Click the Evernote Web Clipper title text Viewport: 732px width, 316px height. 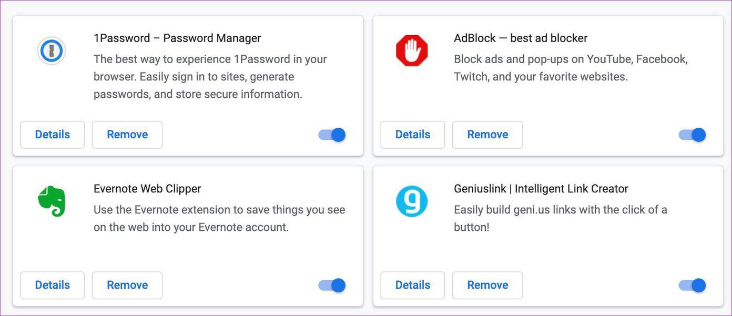click(147, 189)
